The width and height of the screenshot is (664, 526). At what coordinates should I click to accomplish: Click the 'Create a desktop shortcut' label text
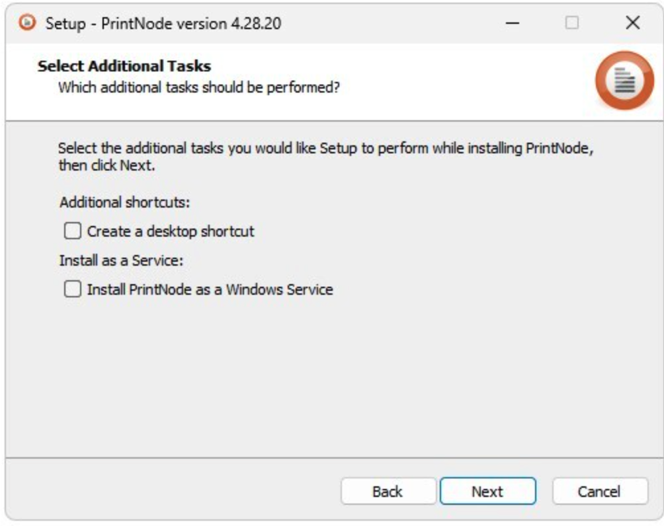[171, 232]
